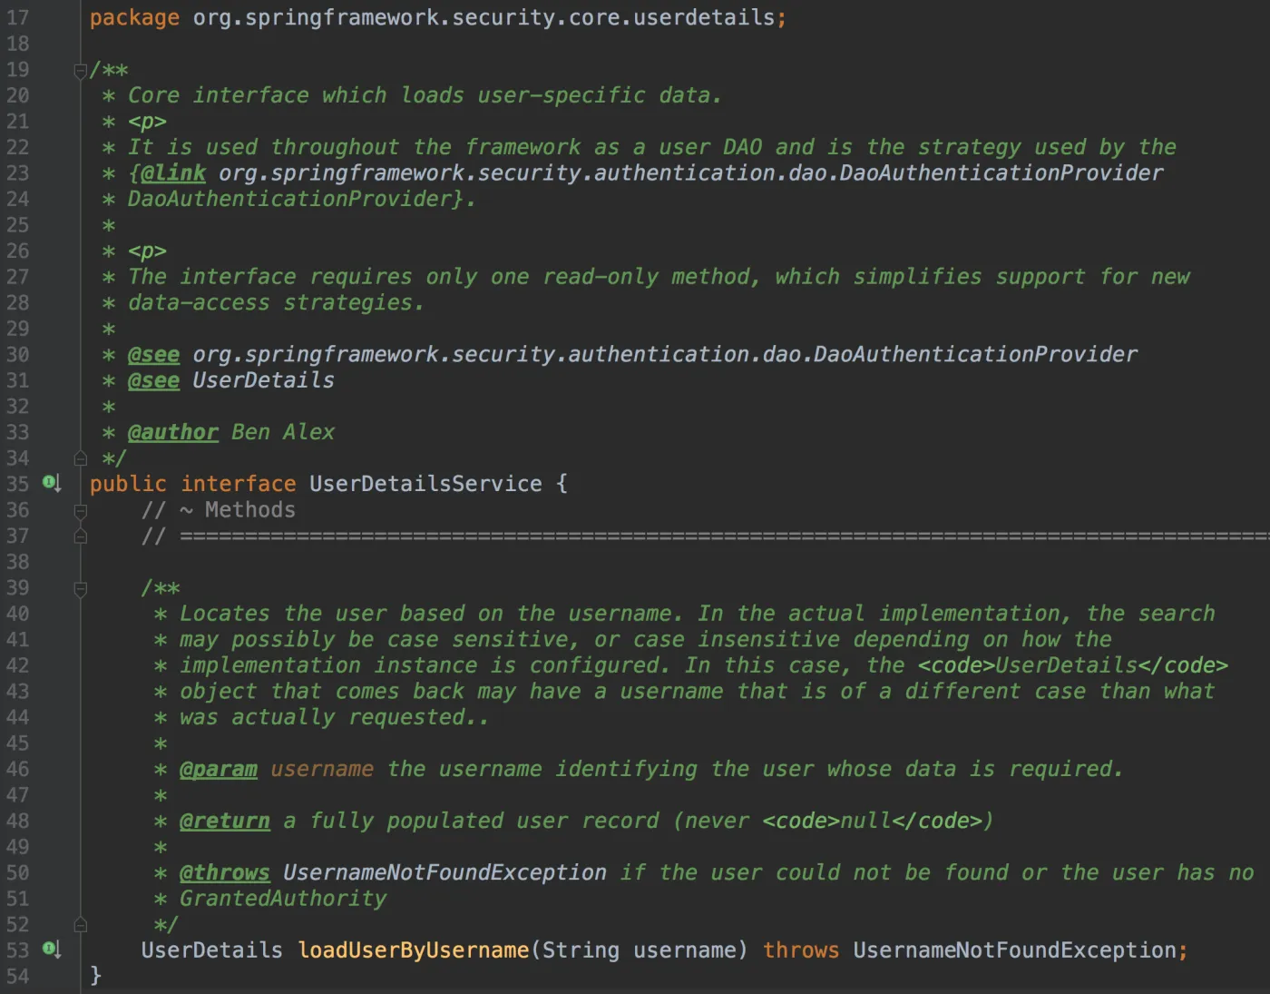Collapse the method Javadoc starting on line 39
The height and width of the screenshot is (994, 1270).
click(80, 589)
